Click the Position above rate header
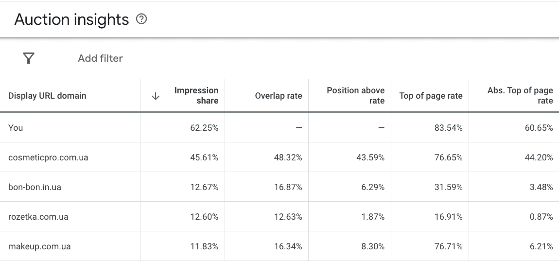The width and height of the screenshot is (559, 279). click(355, 96)
